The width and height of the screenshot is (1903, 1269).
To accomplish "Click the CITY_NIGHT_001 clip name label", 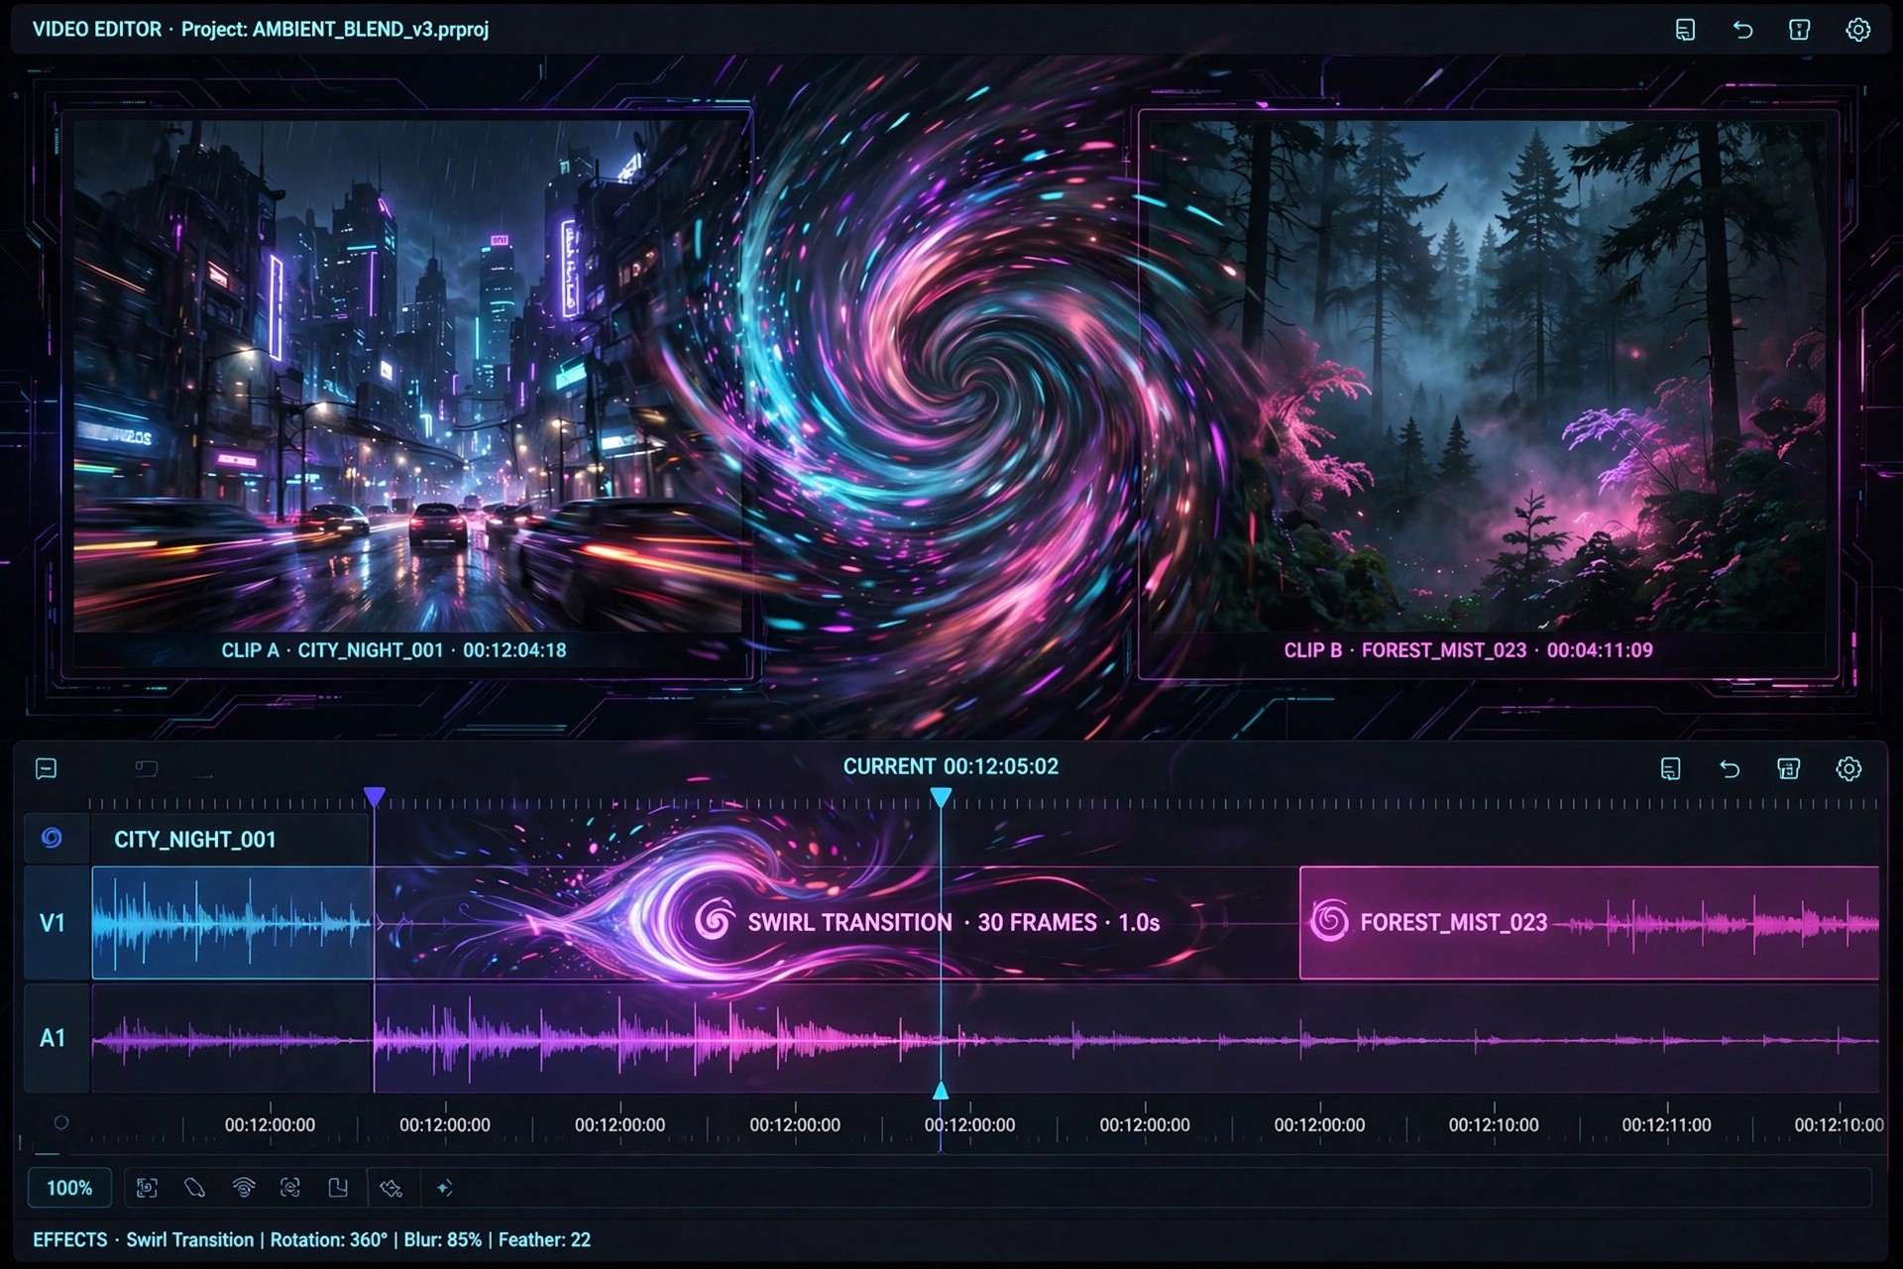I will [195, 840].
